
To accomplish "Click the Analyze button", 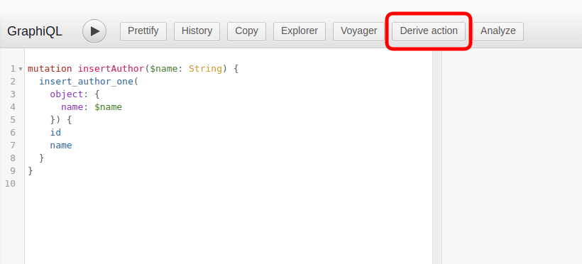I will (x=498, y=31).
